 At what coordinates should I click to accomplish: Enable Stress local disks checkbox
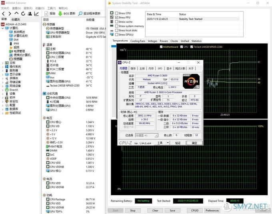tap(116, 30)
